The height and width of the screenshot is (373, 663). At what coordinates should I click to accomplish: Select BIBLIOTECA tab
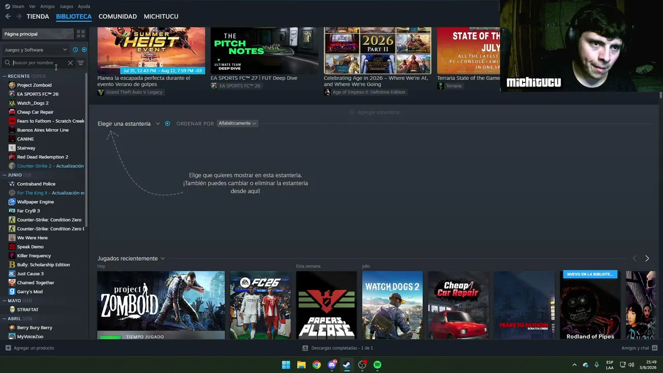(x=74, y=17)
